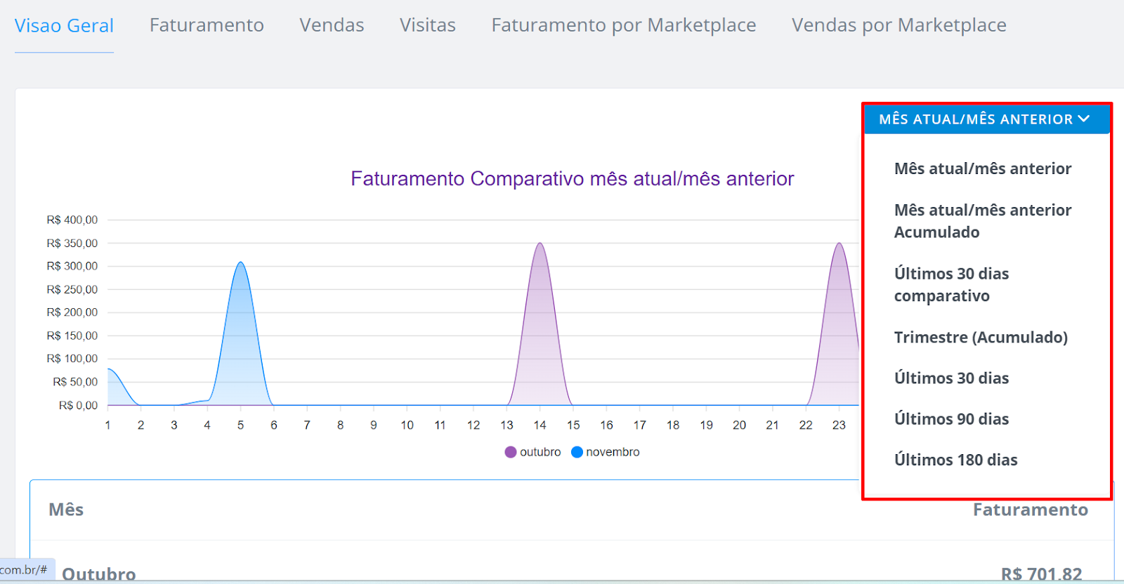
Task: Click x-axis day label 23
Action: (x=839, y=425)
